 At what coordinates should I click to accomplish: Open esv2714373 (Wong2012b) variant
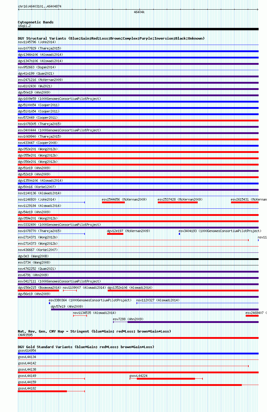37,243
